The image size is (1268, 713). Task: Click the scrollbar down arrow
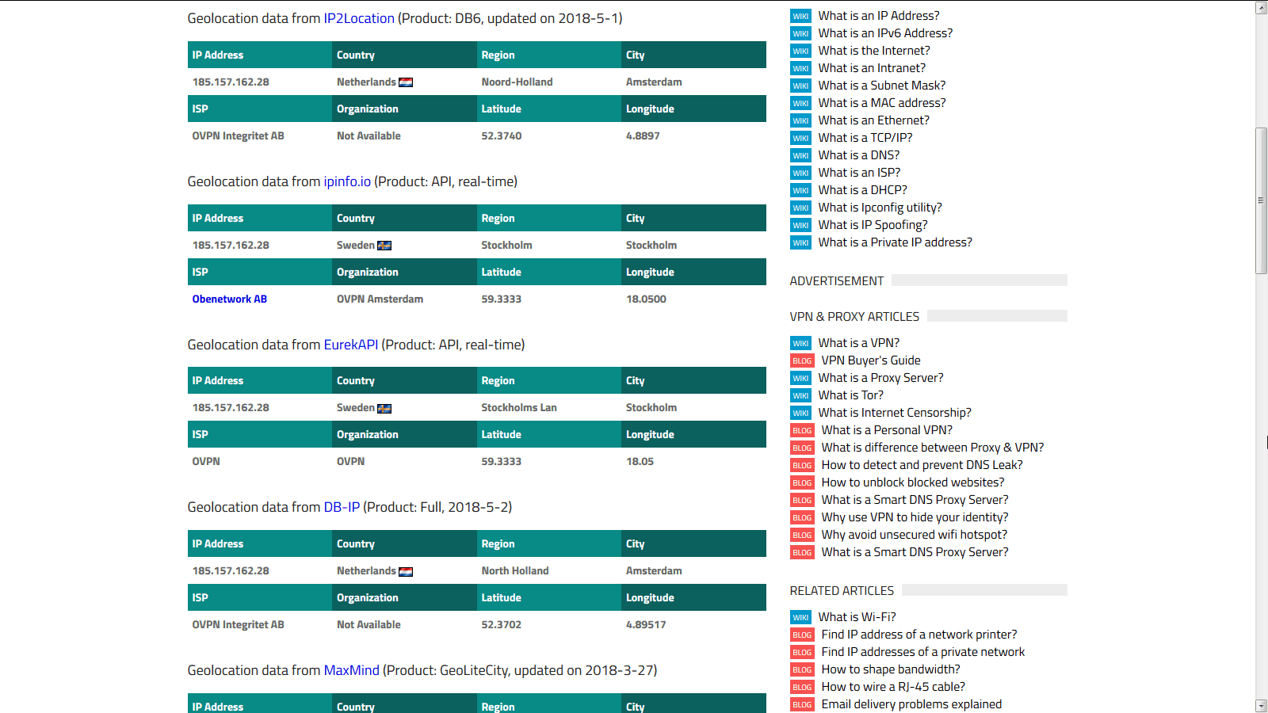[1261, 705]
